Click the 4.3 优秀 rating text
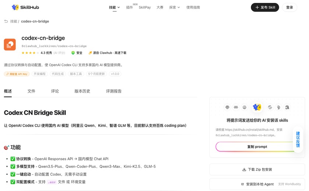The image size is (309, 191). (x=46, y=53)
